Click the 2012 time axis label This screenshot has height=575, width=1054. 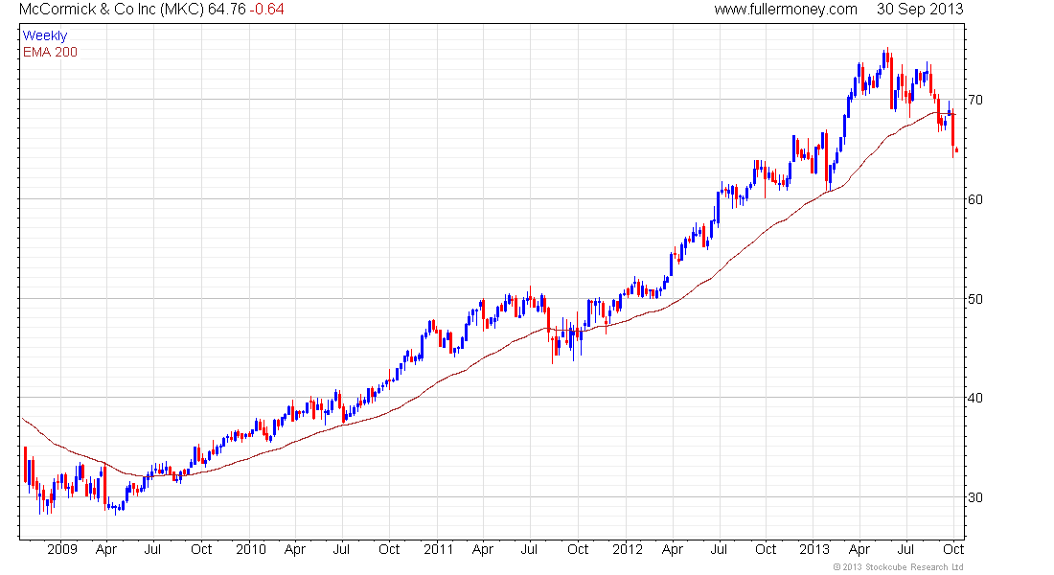[628, 549]
